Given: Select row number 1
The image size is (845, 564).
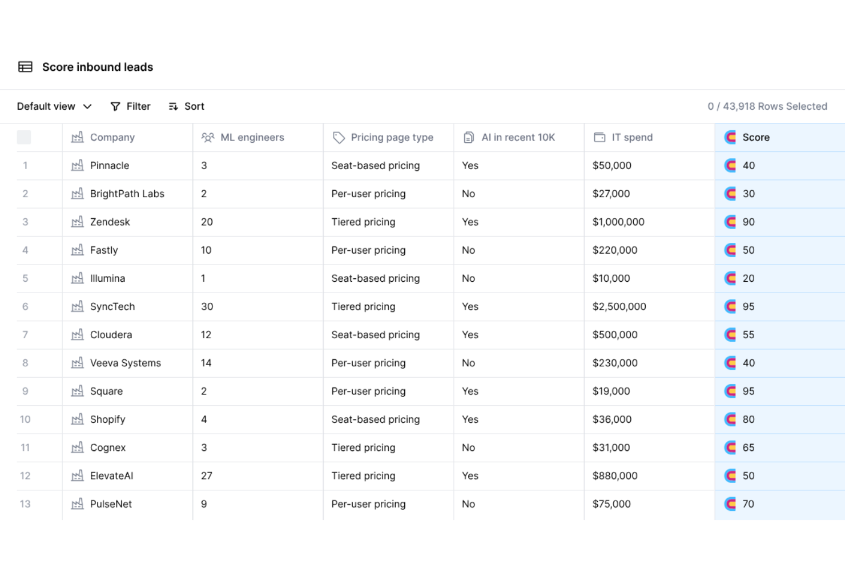Looking at the screenshot, I should pyautogui.click(x=25, y=166).
